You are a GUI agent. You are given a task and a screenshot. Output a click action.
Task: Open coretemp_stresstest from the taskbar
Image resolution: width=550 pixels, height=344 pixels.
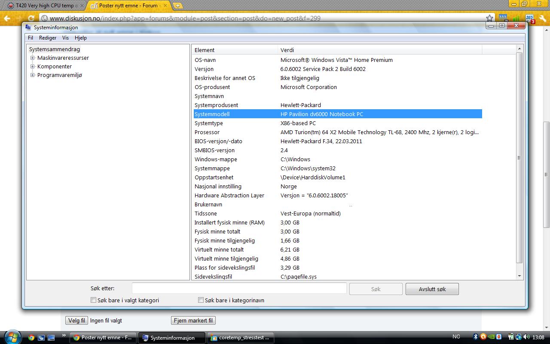pyautogui.click(x=241, y=338)
